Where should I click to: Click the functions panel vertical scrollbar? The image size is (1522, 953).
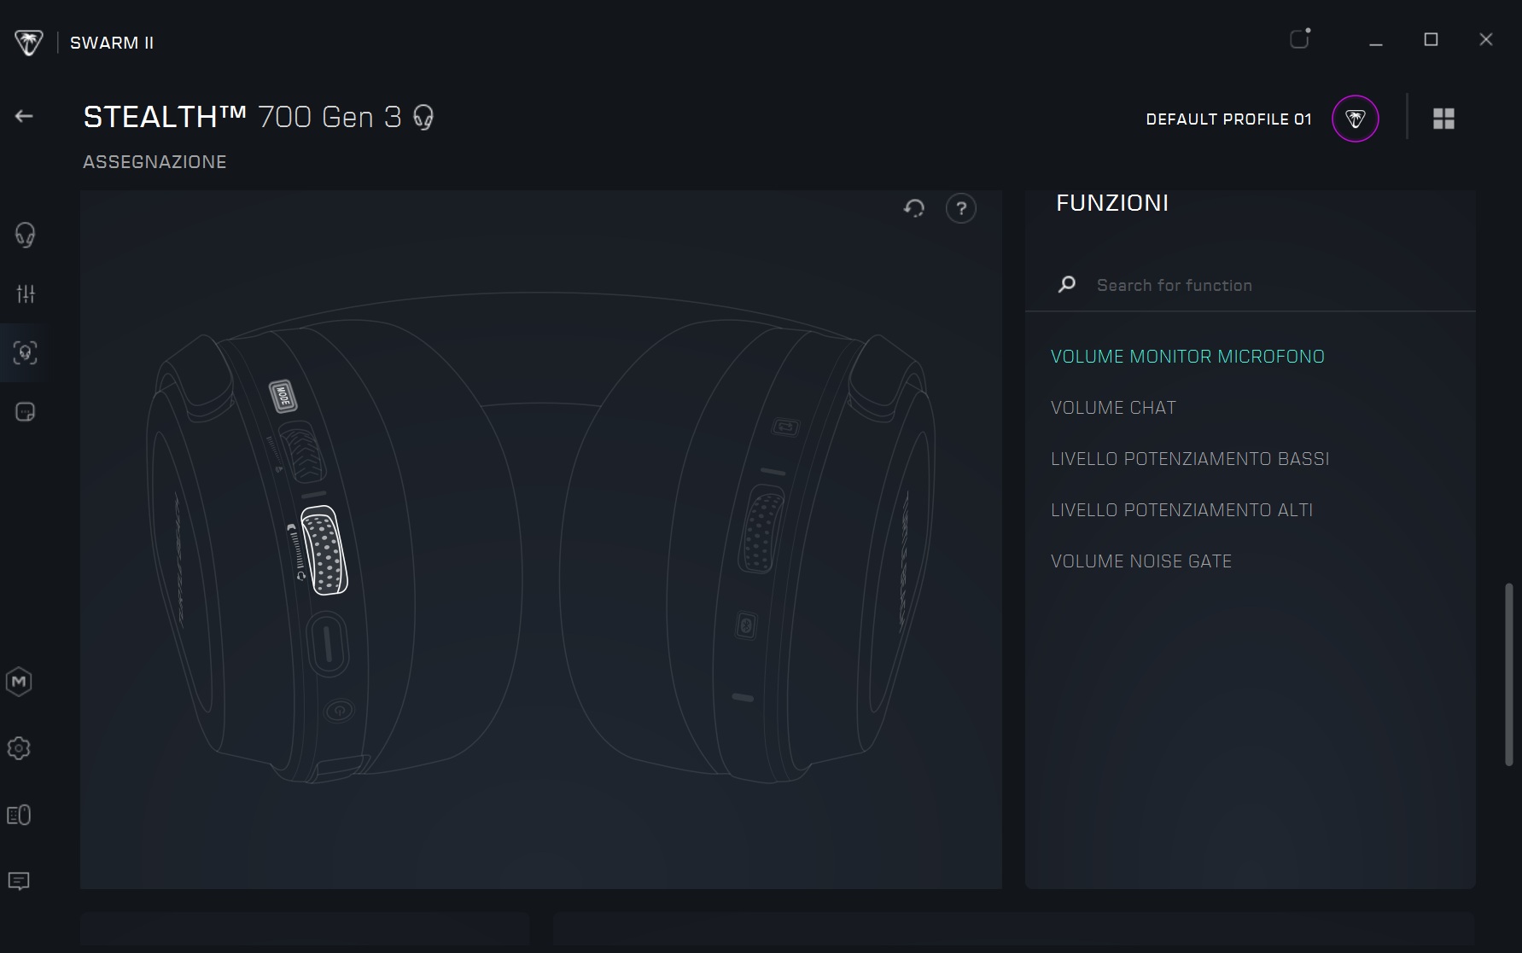point(1508,674)
